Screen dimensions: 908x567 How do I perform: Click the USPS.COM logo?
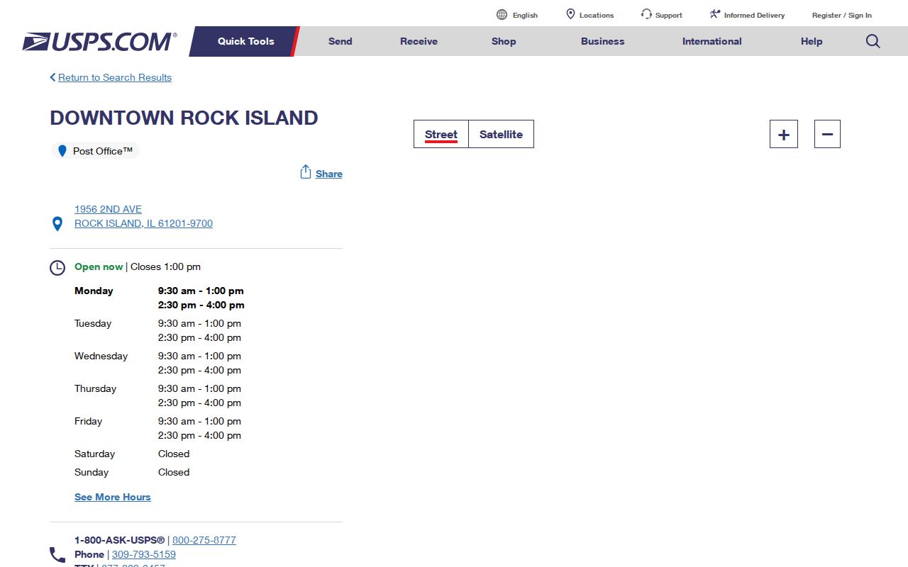click(99, 42)
